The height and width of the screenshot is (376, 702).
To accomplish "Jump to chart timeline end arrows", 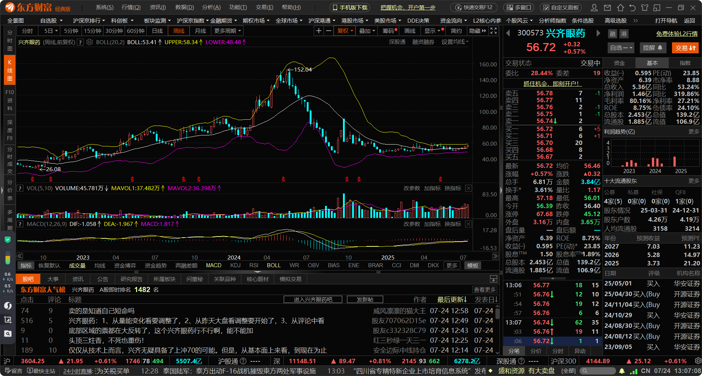I will pyautogui.click(x=495, y=256).
